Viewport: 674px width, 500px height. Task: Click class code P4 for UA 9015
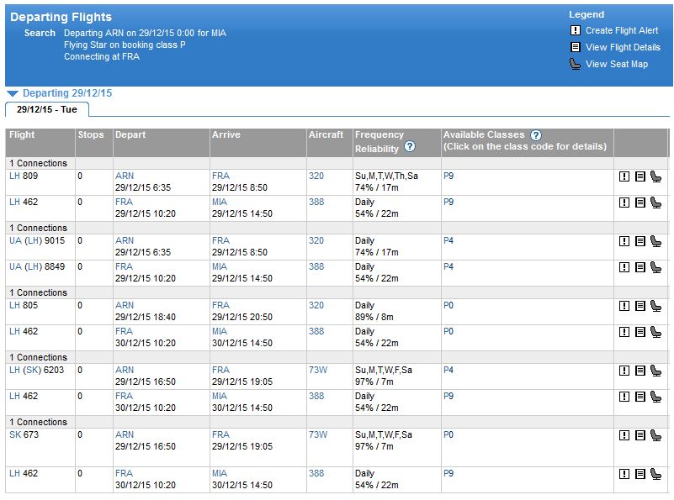[448, 241]
